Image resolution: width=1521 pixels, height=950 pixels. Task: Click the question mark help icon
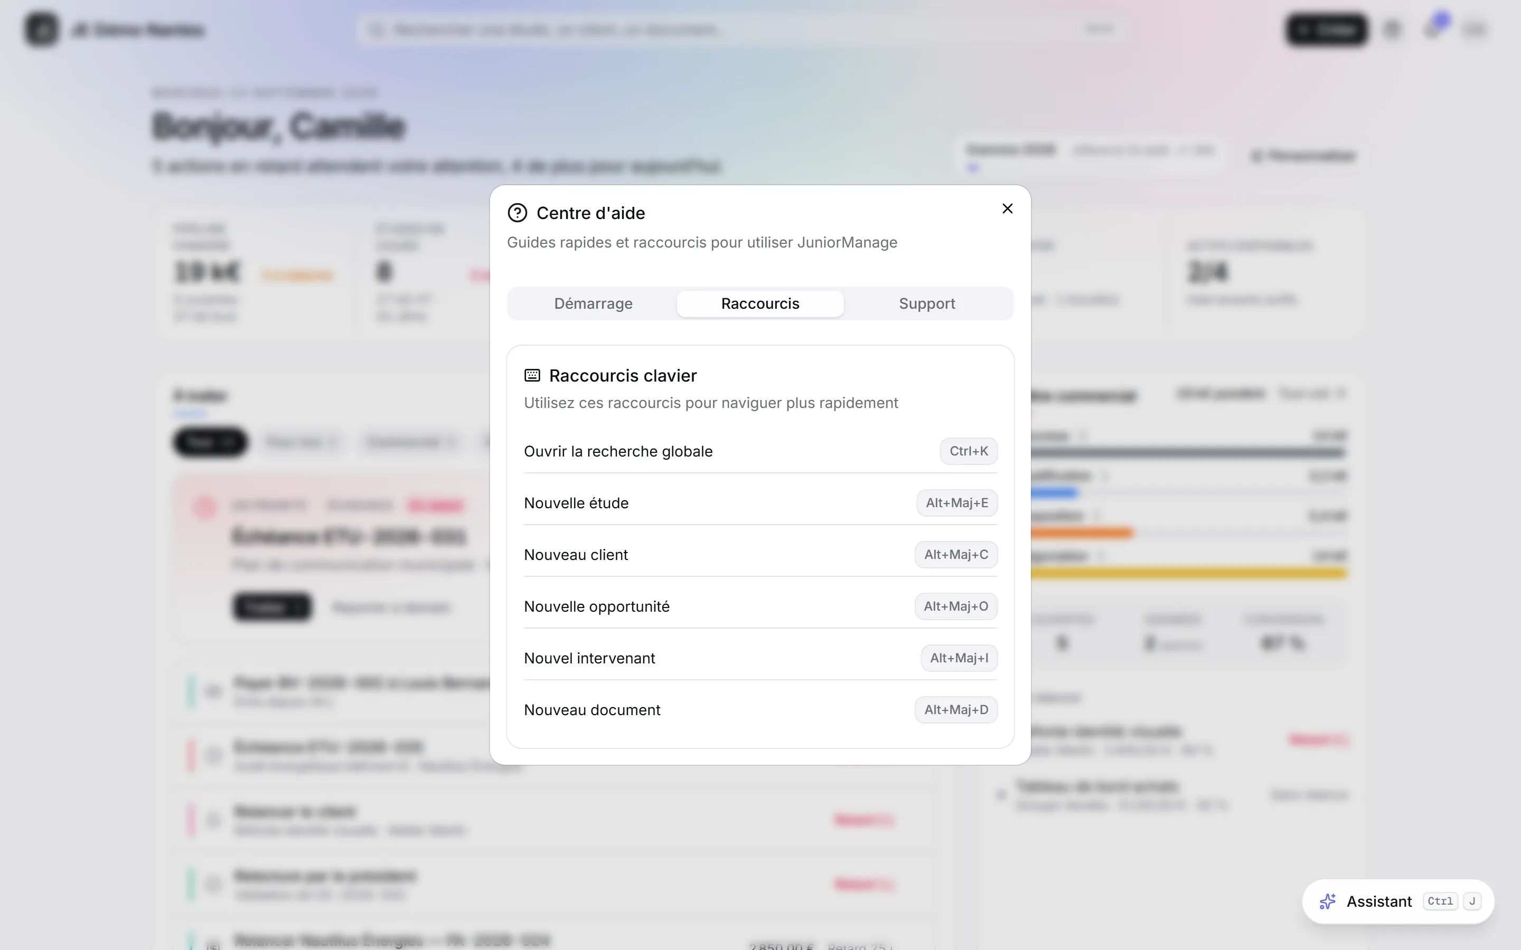click(517, 213)
